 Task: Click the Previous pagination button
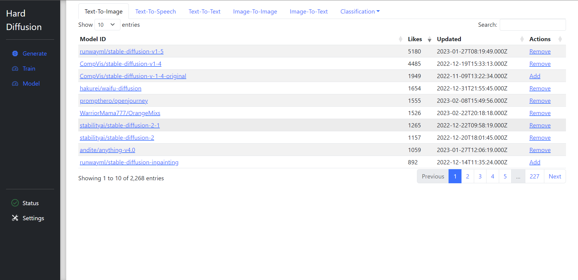[433, 176]
